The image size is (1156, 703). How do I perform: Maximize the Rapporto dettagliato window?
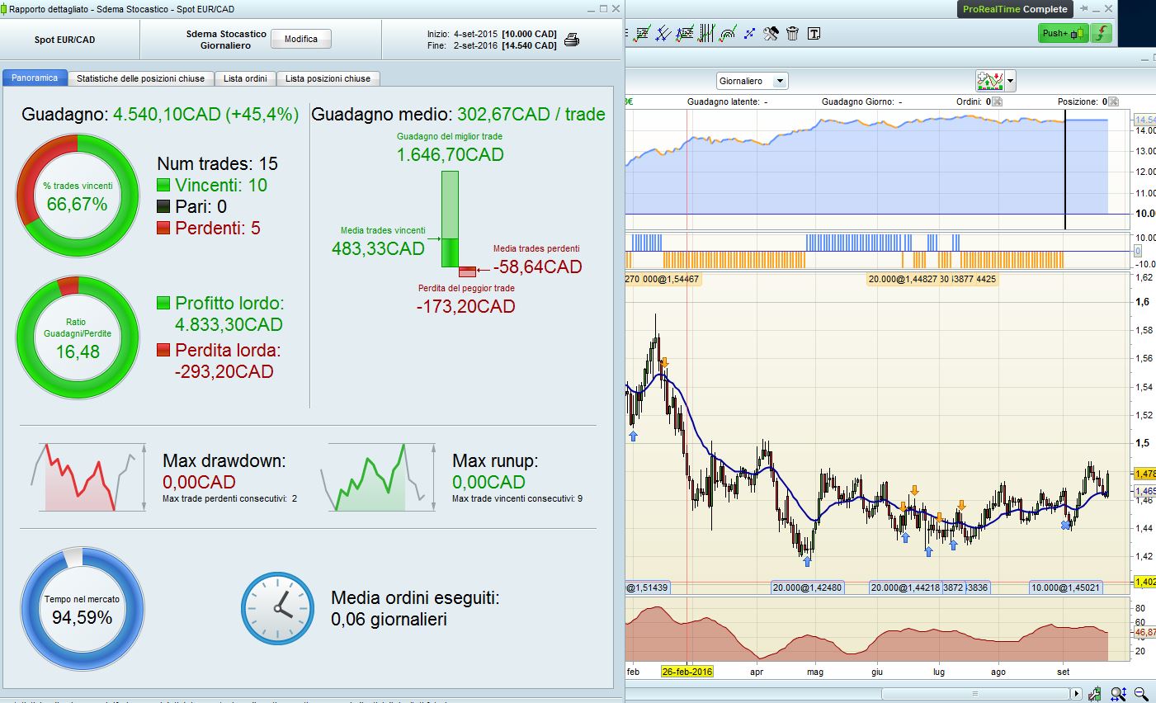(x=603, y=9)
